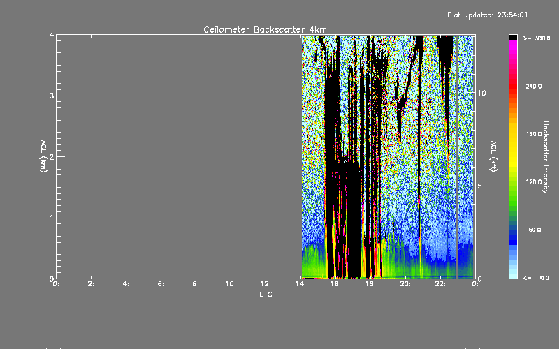Image resolution: width=559 pixels, height=349 pixels.
Task: Click the 'Plot updated: 23:54:01' timestamp
Action: tap(487, 15)
